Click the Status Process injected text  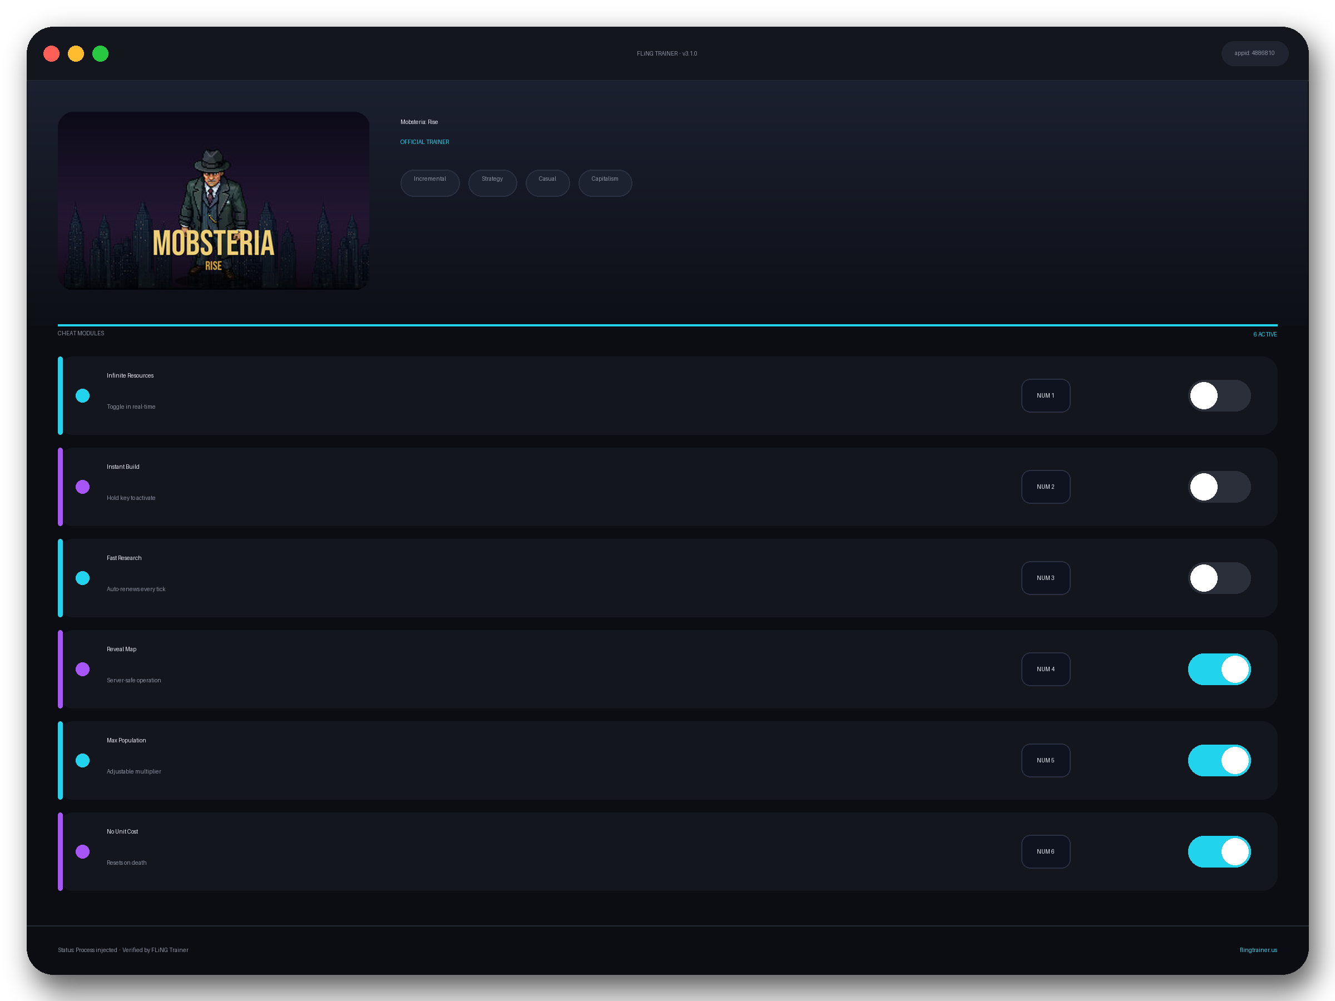tap(123, 950)
